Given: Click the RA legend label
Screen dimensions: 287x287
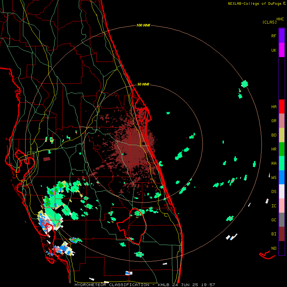Looking at the screenshot, I should (274, 164).
